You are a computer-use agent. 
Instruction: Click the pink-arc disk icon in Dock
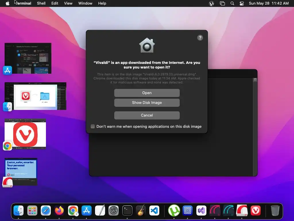click(215, 210)
